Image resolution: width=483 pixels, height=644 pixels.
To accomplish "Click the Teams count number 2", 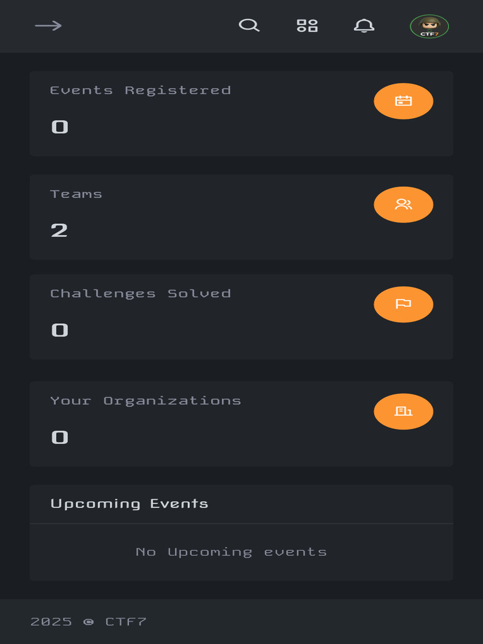I will tap(59, 230).
